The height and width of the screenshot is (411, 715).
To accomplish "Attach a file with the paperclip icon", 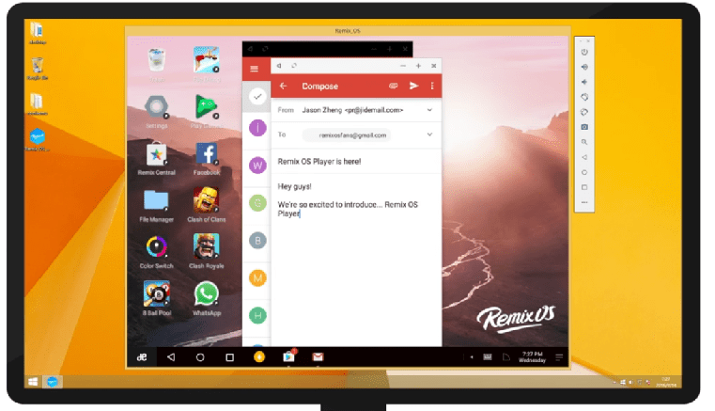I will [393, 86].
